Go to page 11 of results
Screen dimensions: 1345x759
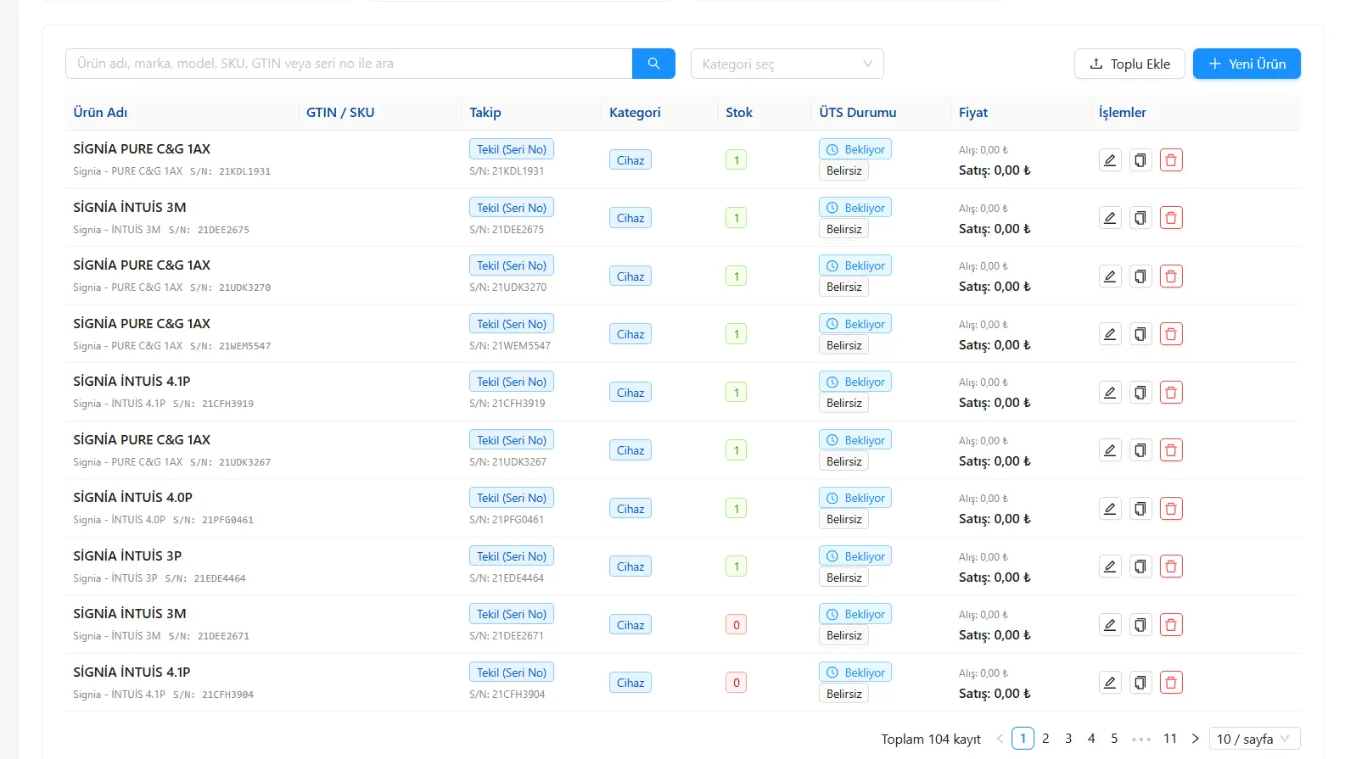point(1170,739)
